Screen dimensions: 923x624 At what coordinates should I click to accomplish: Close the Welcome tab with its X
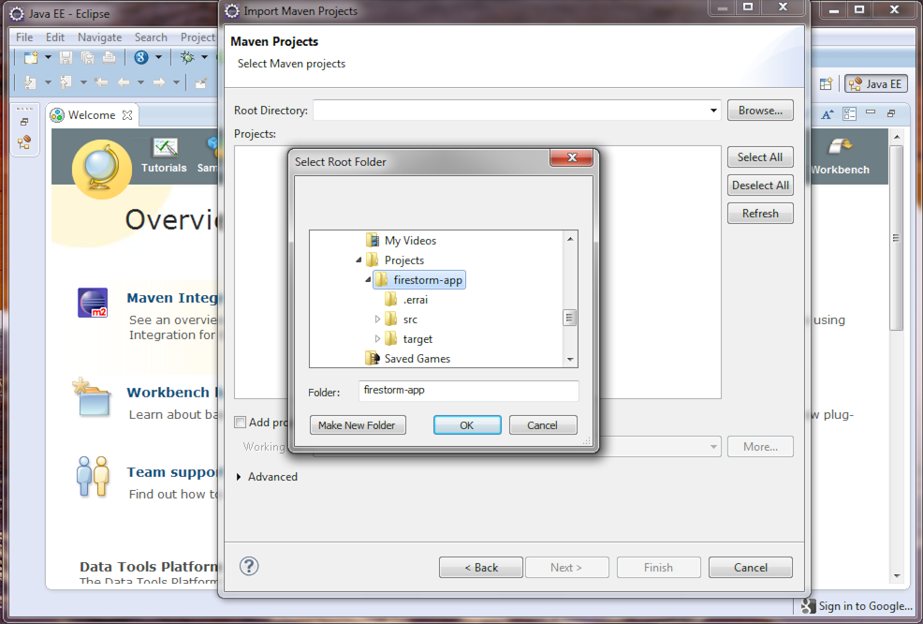pyautogui.click(x=127, y=115)
